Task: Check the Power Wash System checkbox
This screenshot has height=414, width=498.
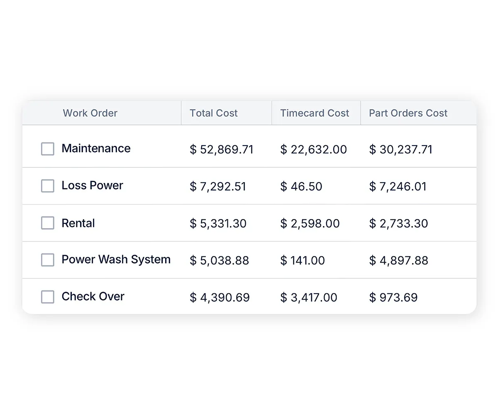Action: (x=47, y=260)
